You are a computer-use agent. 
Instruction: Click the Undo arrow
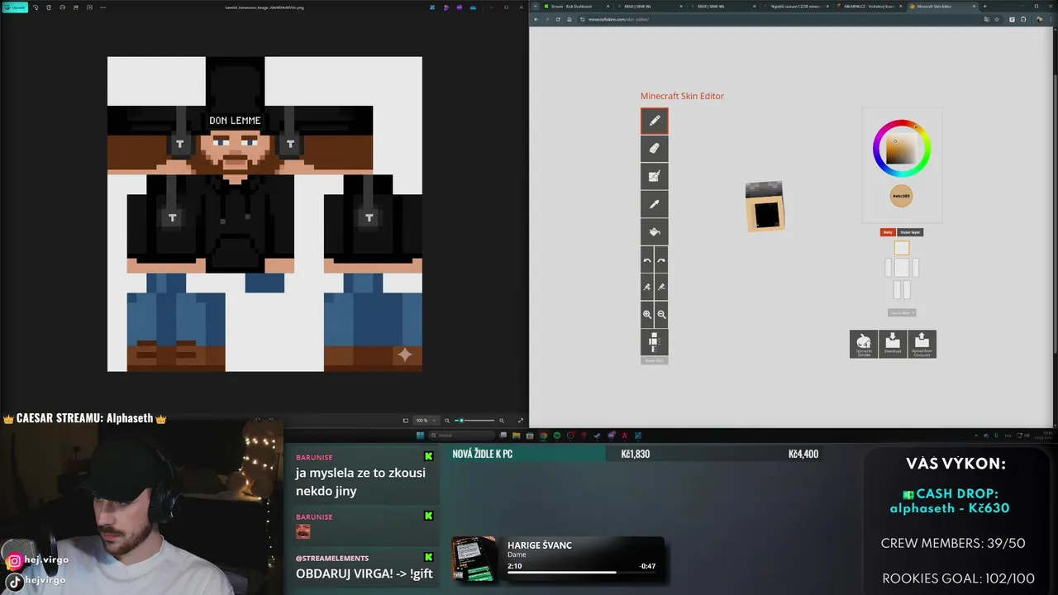pos(647,259)
